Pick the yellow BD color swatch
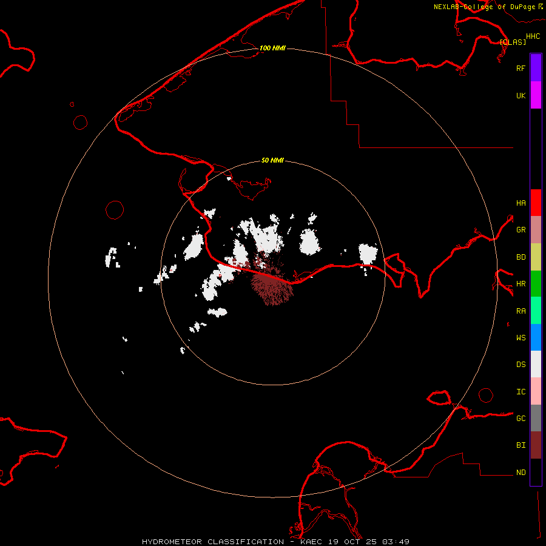Screen dimensions: 546x546 [536, 257]
